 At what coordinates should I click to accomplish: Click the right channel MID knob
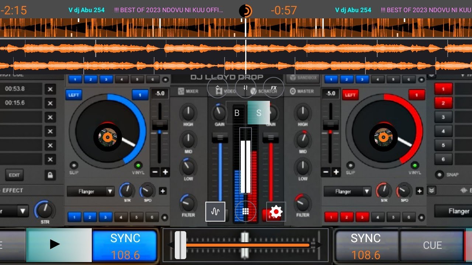[x=303, y=140]
